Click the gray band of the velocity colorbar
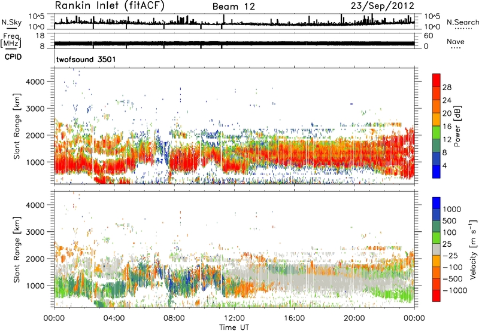The width and height of the screenshot is (479, 331). pyautogui.click(x=436, y=249)
